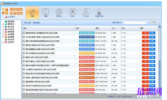
Task: Select 地区图集 category icon in tree
Action: click(x=6, y=34)
